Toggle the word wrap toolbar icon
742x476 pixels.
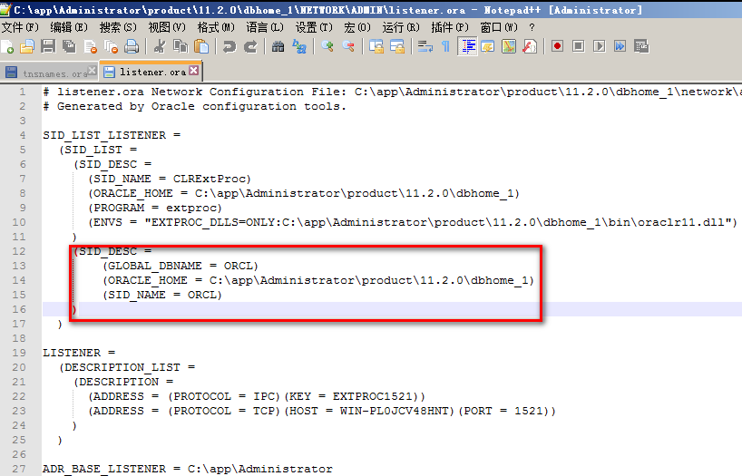pos(425,46)
